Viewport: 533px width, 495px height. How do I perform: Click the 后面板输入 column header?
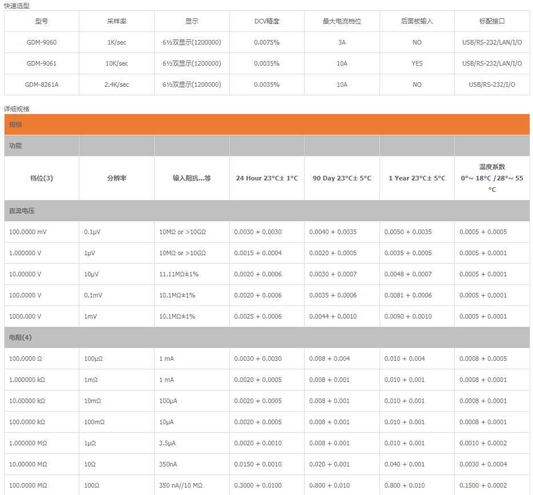click(417, 21)
